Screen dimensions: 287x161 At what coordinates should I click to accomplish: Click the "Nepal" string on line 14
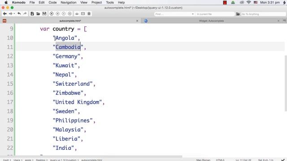(x=63, y=75)
